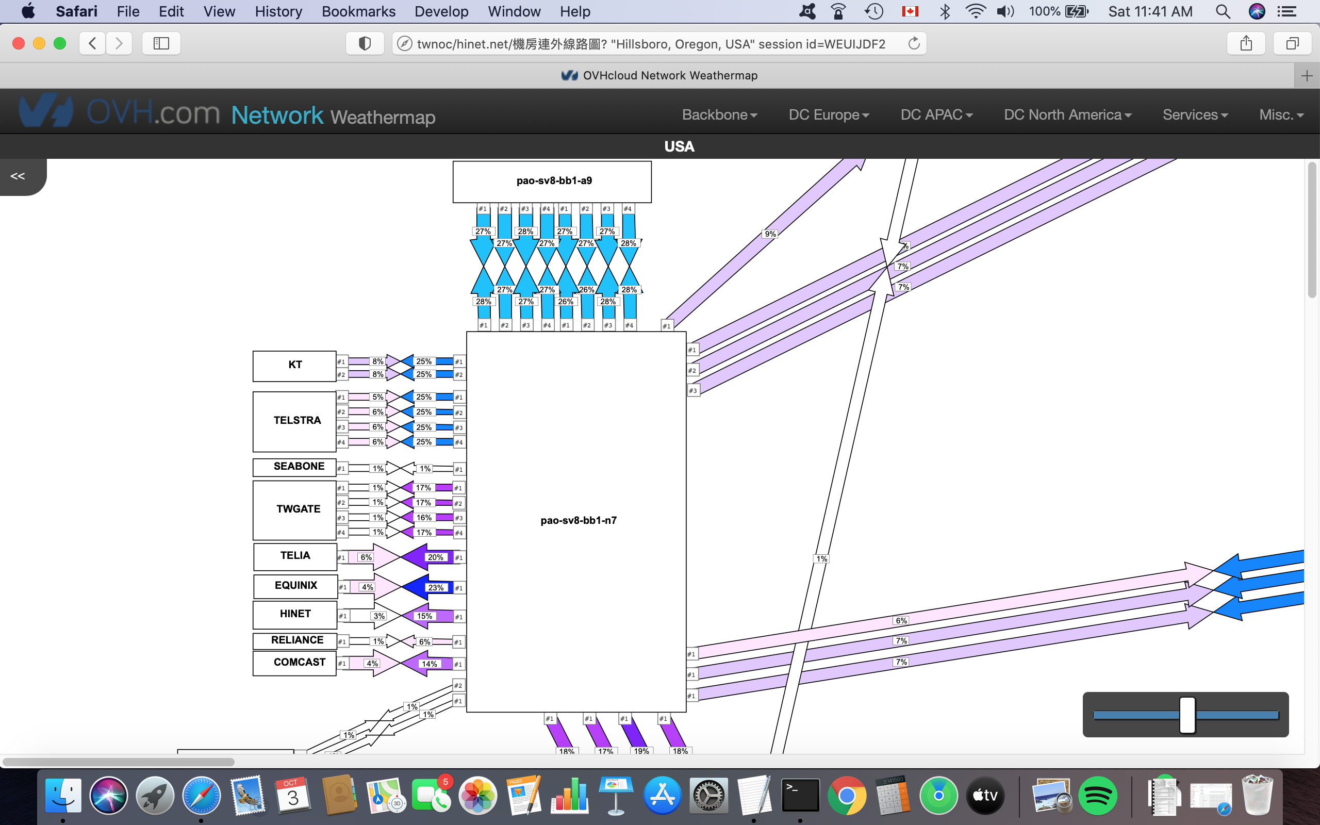Open the Bookmarks menu

point(358,11)
